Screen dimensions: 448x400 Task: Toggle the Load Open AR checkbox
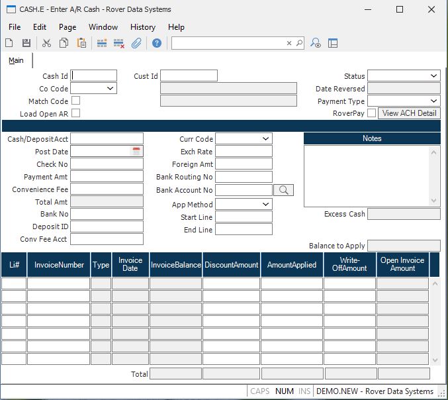pos(75,113)
